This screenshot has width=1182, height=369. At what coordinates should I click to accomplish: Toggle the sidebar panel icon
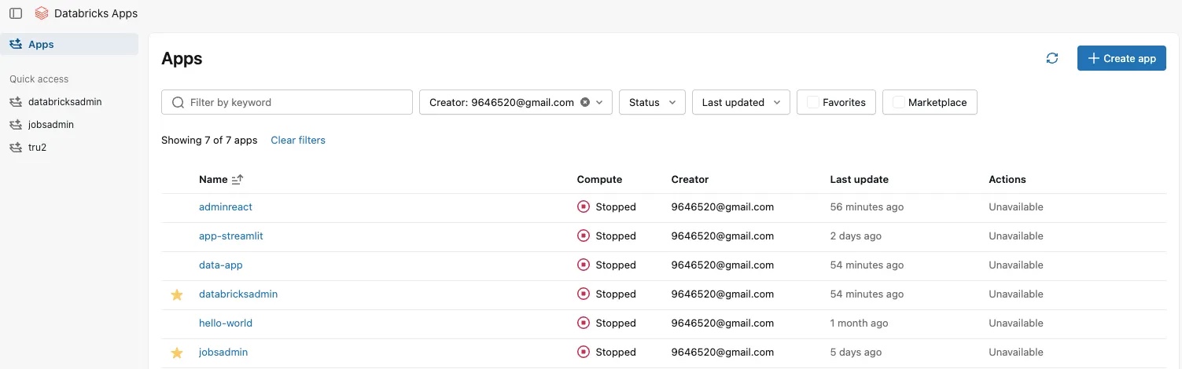point(16,13)
